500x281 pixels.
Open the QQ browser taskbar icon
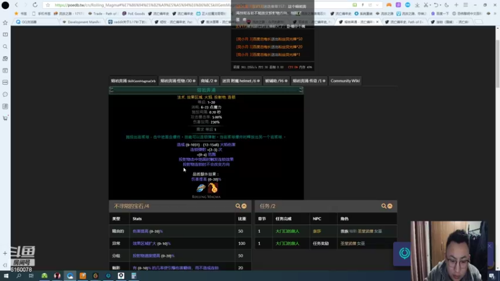click(x=70, y=276)
